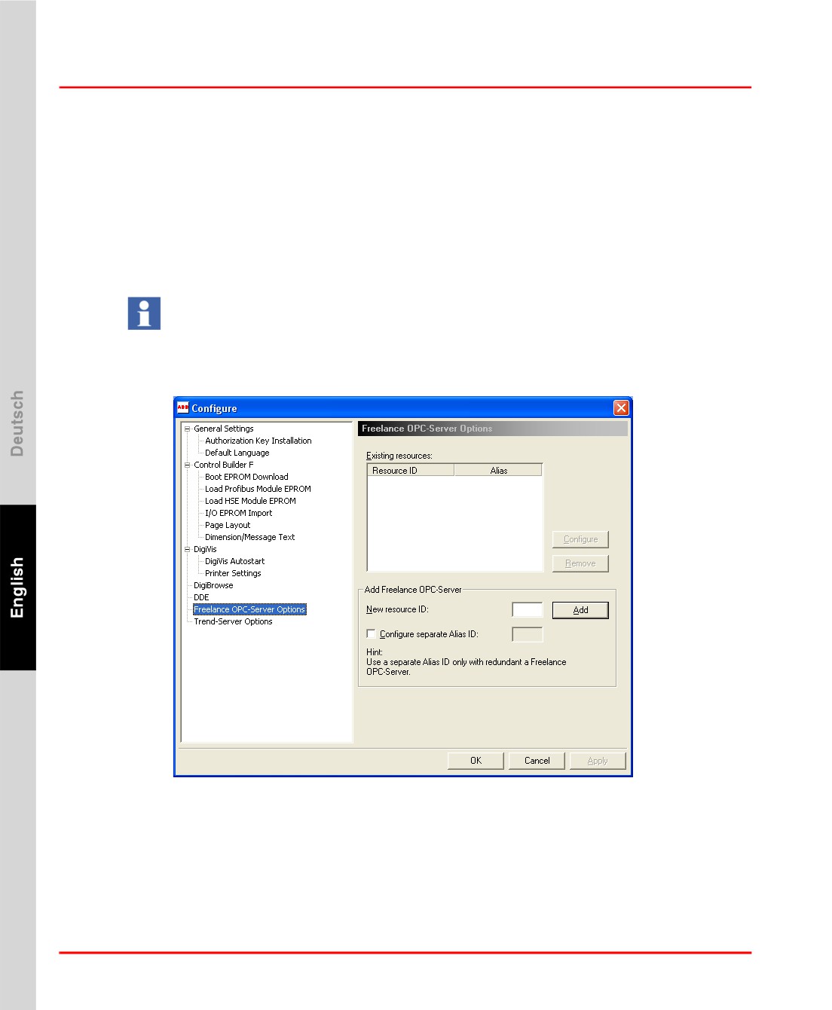Select Printer Settings entry
Viewport: 832px width, 1010px height.
[x=233, y=573]
